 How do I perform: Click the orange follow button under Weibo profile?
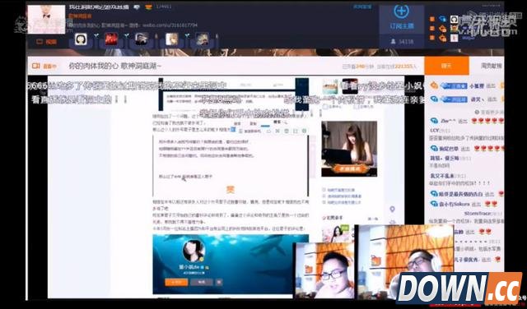pyautogui.click(x=176, y=282)
